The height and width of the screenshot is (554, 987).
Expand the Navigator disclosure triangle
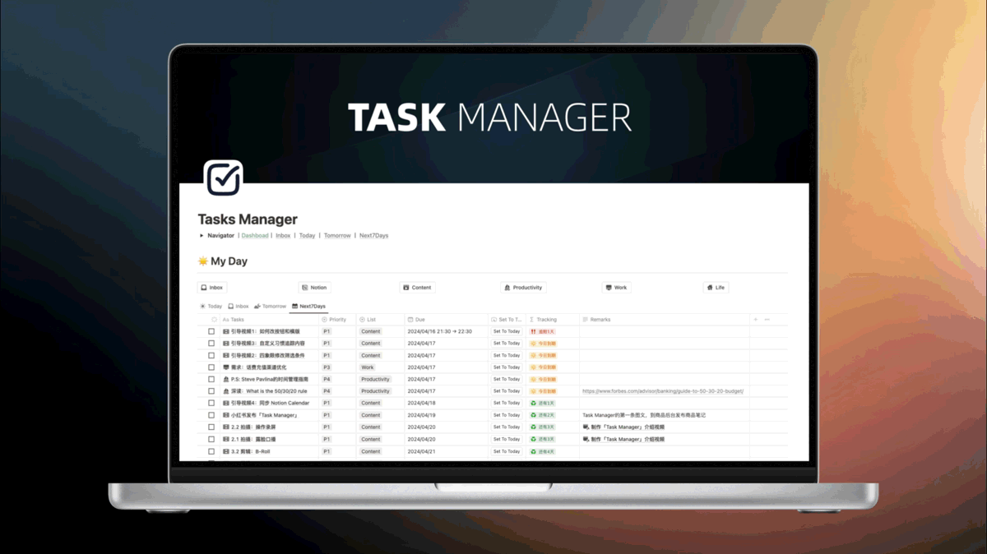tap(201, 235)
